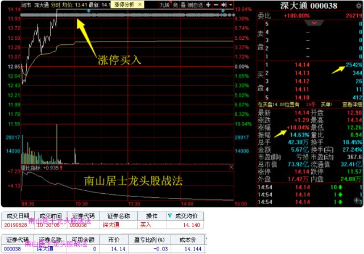Toggle the 竞 auction display in chart toolbar

tap(175, 4)
